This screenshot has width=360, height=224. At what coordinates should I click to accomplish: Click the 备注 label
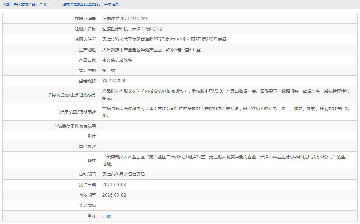tap(92, 161)
